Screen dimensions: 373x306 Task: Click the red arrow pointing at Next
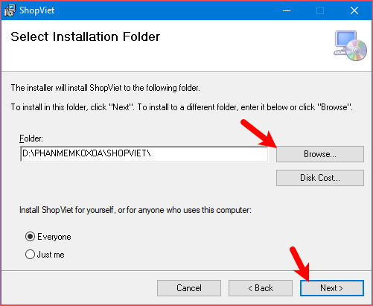[300, 264]
